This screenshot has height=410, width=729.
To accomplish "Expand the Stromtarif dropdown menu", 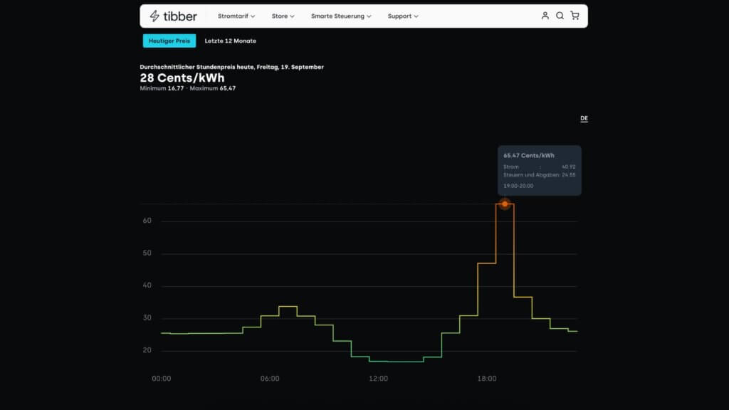I will [x=236, y=16].
